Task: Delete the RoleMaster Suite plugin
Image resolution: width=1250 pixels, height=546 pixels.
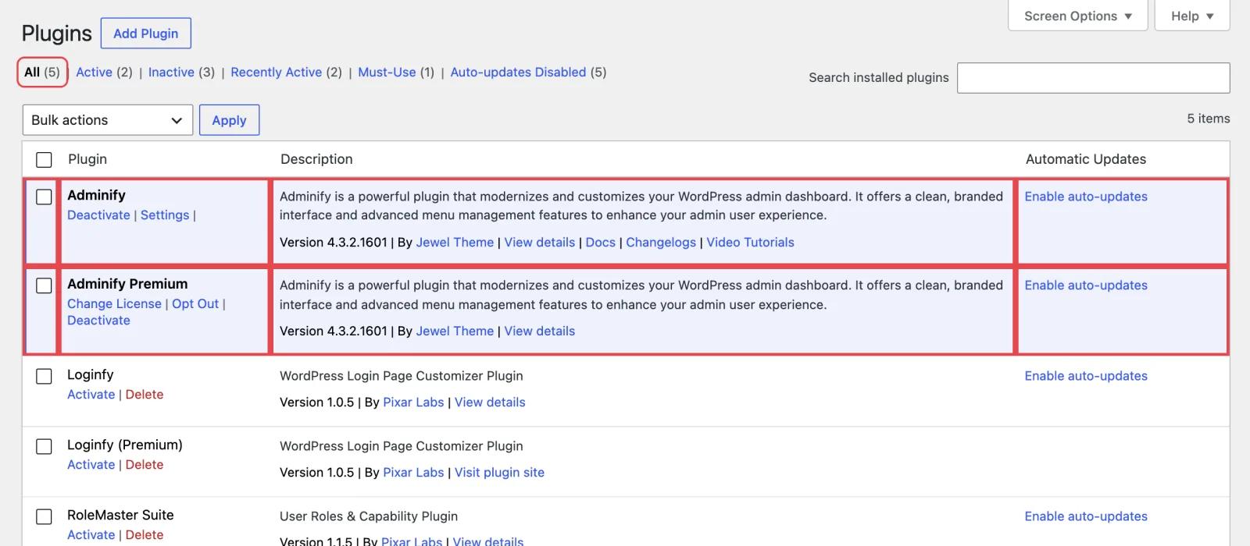Action: (145, 535)
